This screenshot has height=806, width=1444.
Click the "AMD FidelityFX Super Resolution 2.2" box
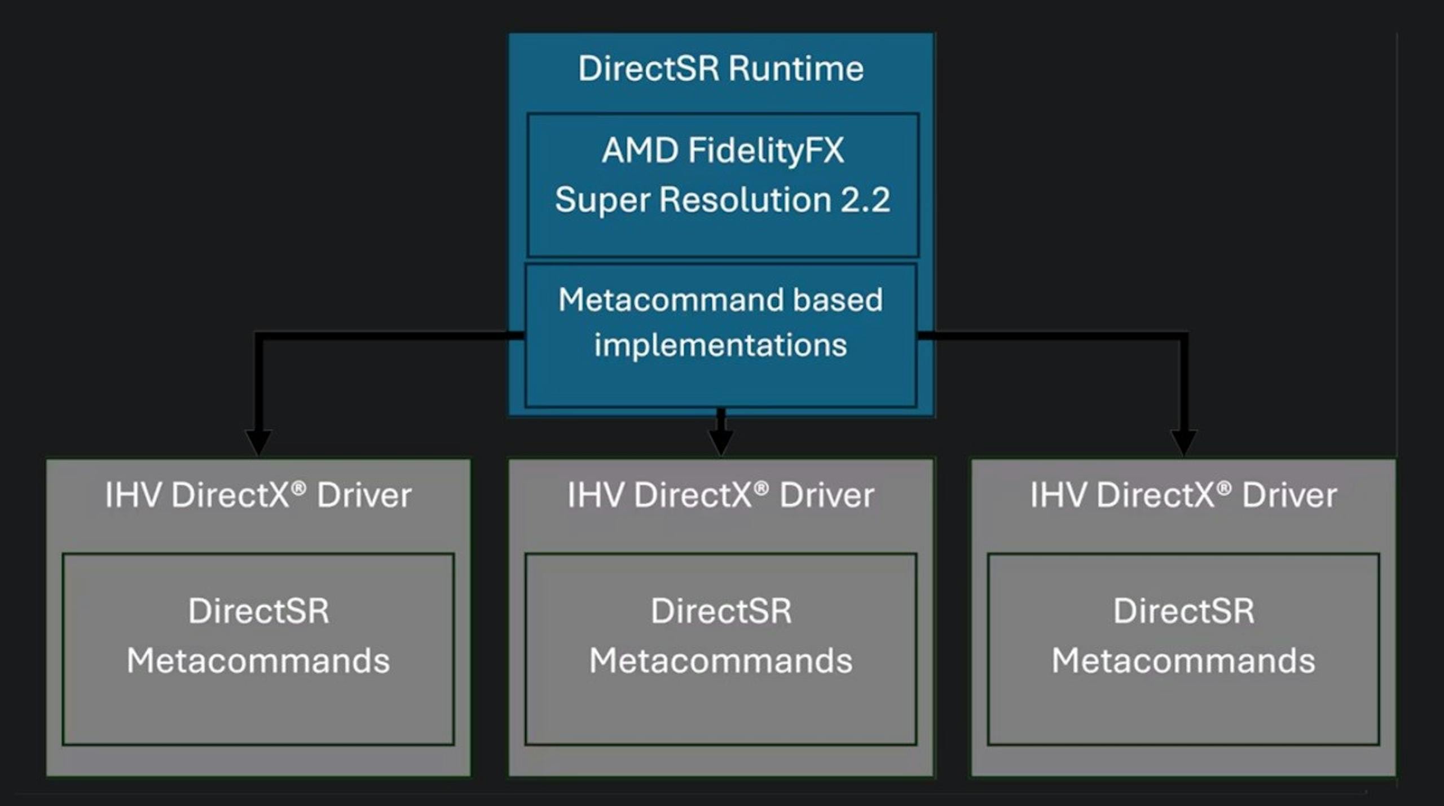coord(723,185)
